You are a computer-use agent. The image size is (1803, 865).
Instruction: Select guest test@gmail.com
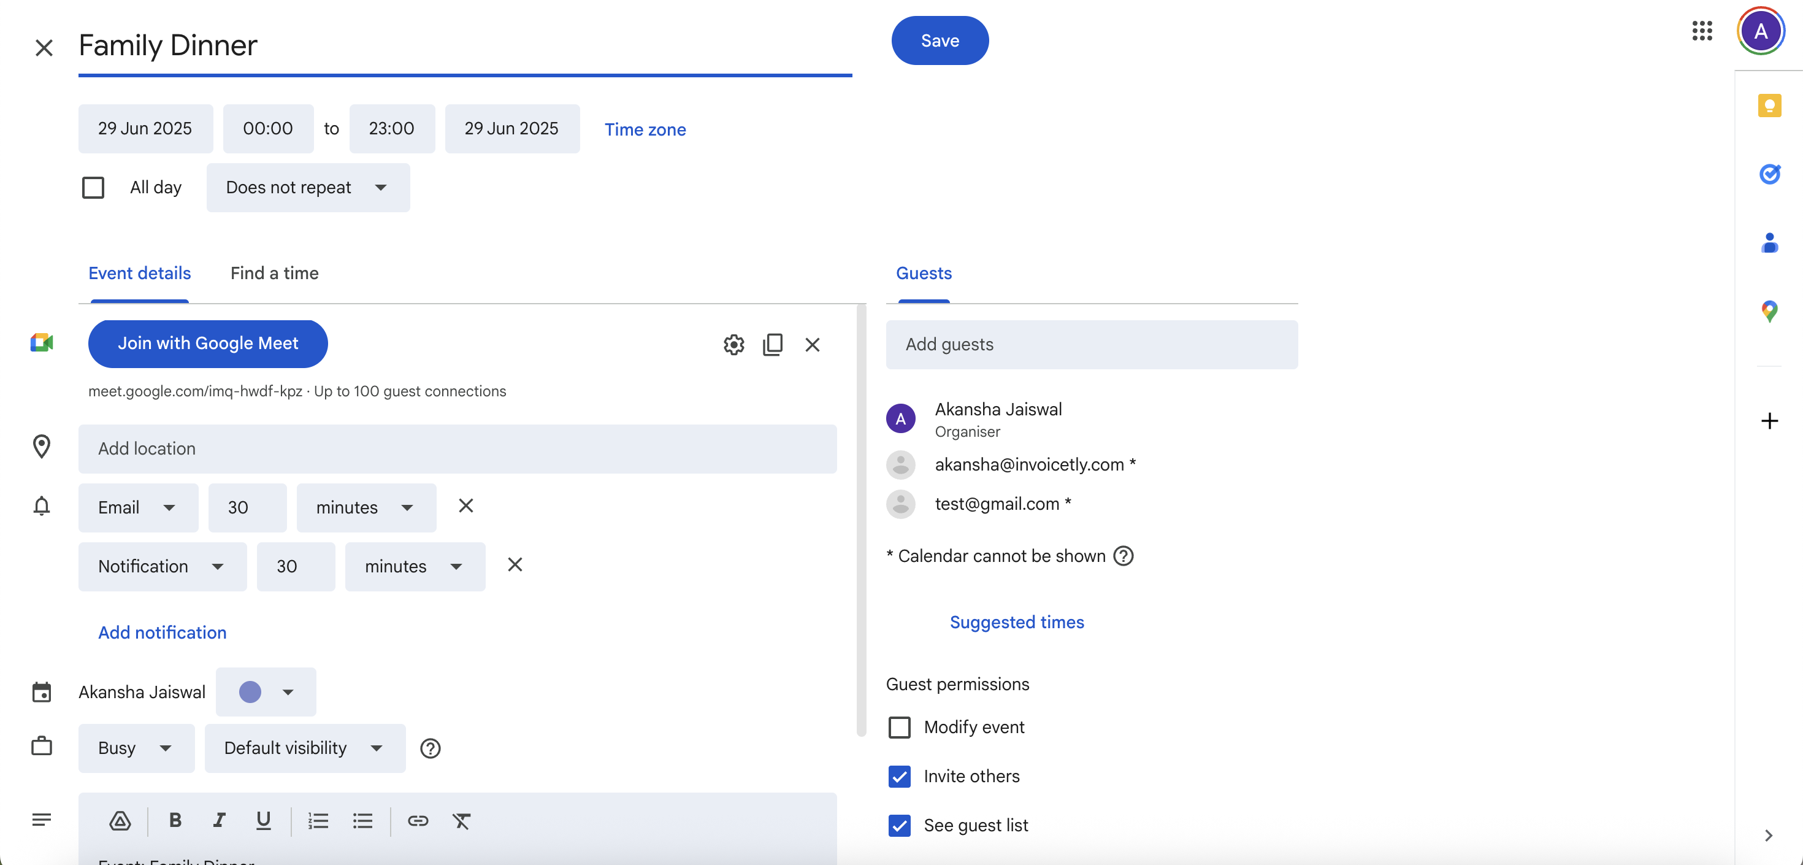point(1092,504)
